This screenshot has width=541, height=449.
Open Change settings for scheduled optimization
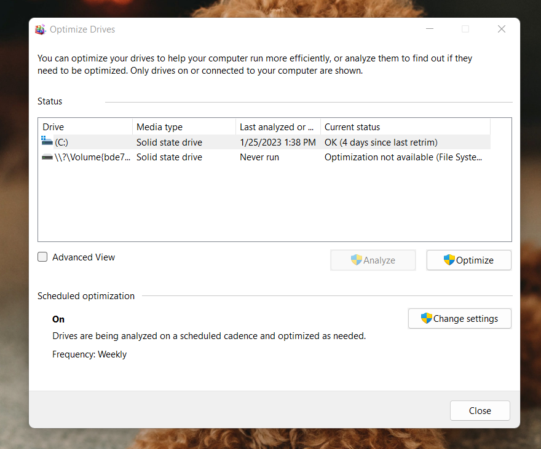click(x=460, y=318)
